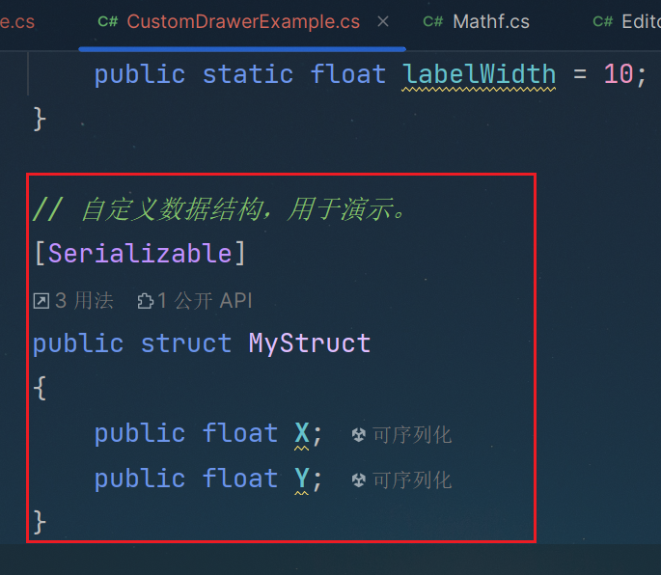The height and width of the screenshot is (575, 661).
Task: Click the Unity icon next to field Y
Action: click(358, 480)
